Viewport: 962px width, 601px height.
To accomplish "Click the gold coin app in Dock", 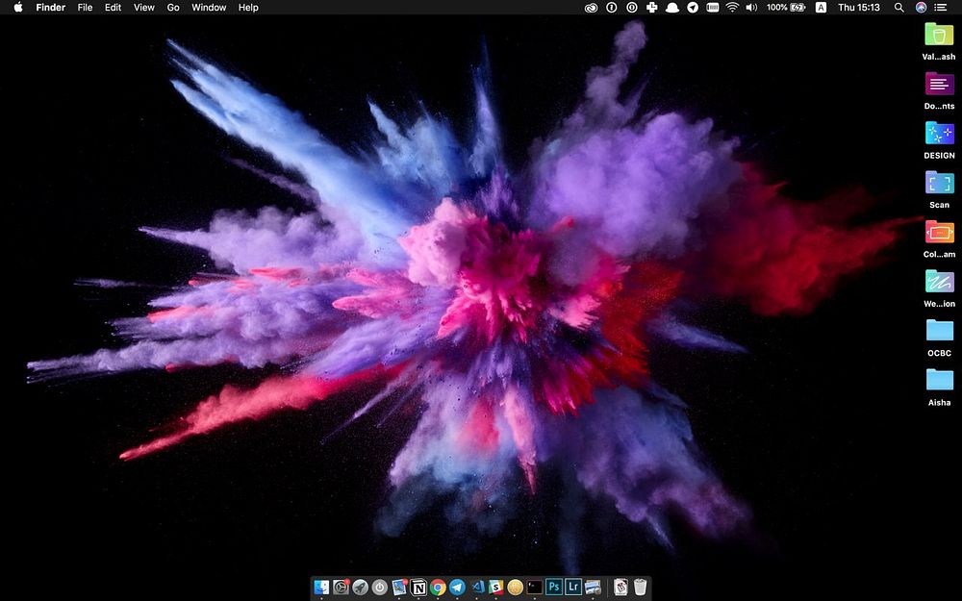I will pyautogui.click(x=516, y=588).
